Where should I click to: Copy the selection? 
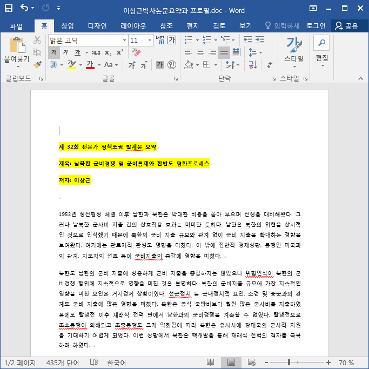tap(37, 52)
